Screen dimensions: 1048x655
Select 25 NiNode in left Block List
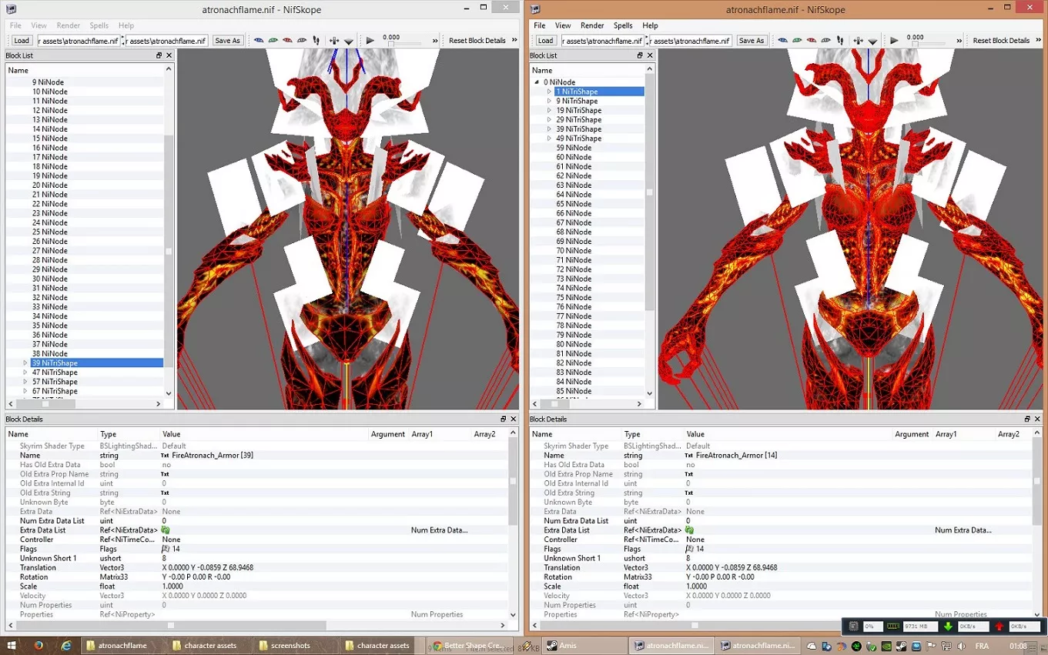tap(49, 232)
